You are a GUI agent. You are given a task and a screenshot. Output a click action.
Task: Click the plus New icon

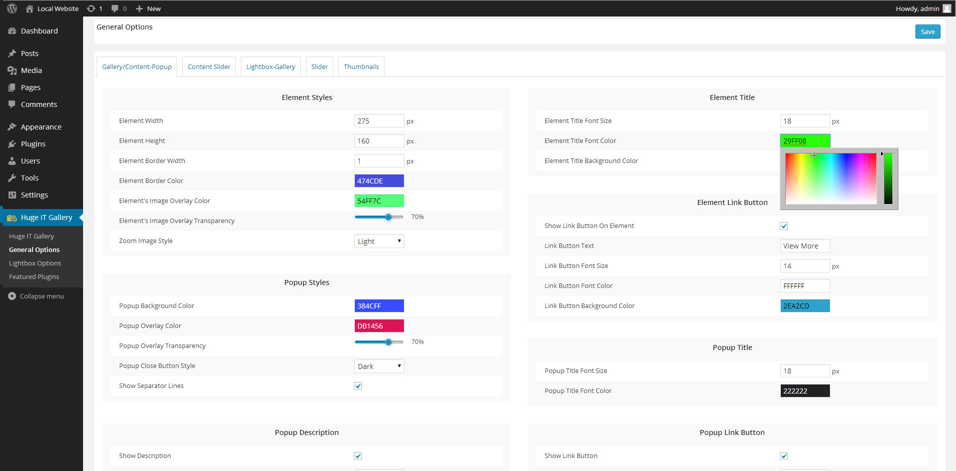click(139, 8)
